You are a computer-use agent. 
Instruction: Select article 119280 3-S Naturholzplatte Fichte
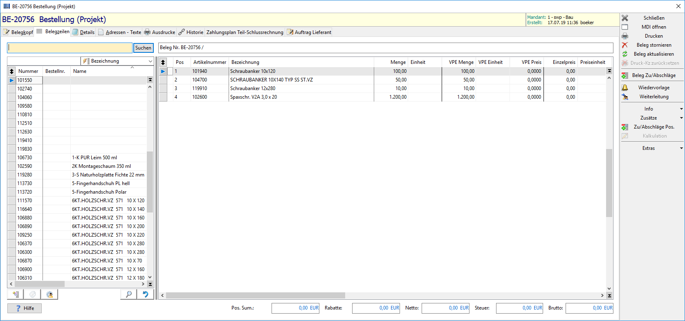77,175
